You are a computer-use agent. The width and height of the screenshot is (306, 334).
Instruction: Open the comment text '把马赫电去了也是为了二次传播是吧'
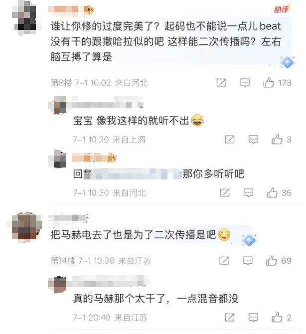[134, 234]
